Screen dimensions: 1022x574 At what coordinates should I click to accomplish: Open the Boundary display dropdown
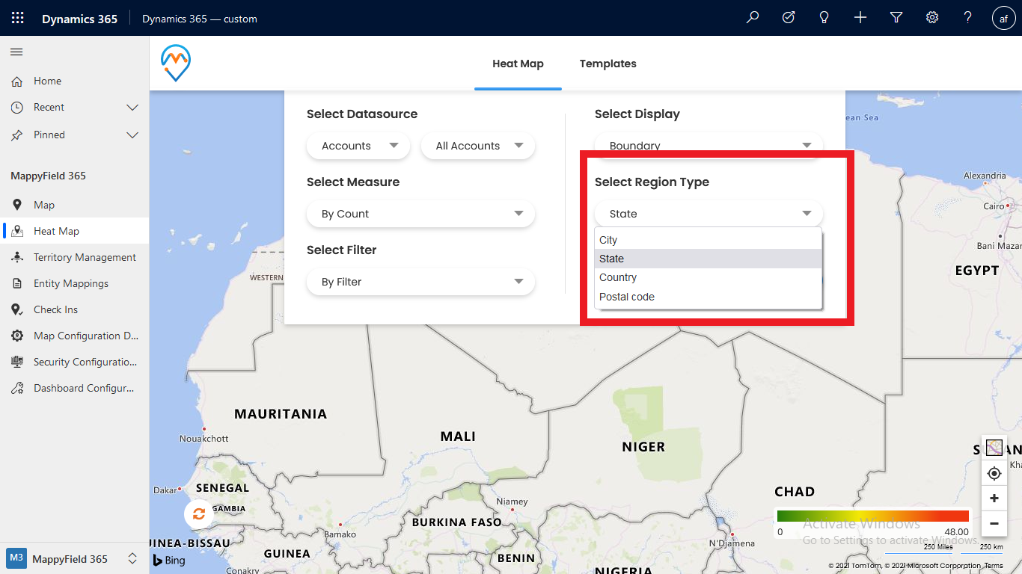click(x=709, y=145)
